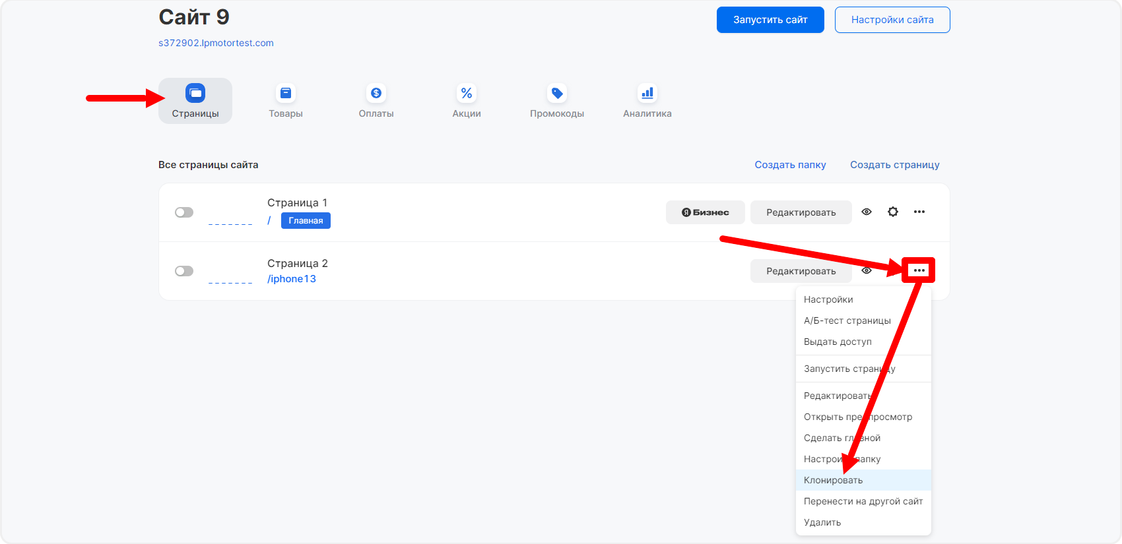Preview Страница 1 with the eye icon
The height and width of the screenshot is (544, 1122).
pos(867,212)
